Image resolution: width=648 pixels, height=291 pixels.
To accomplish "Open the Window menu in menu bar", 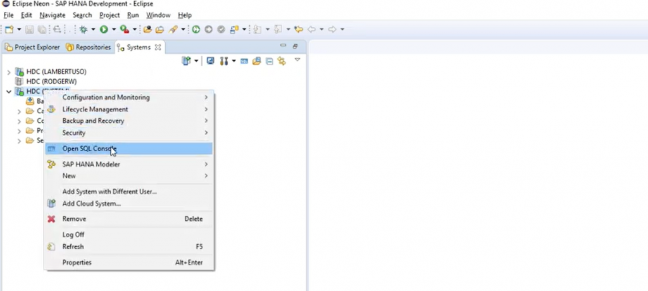I will [x=158, y=15].
